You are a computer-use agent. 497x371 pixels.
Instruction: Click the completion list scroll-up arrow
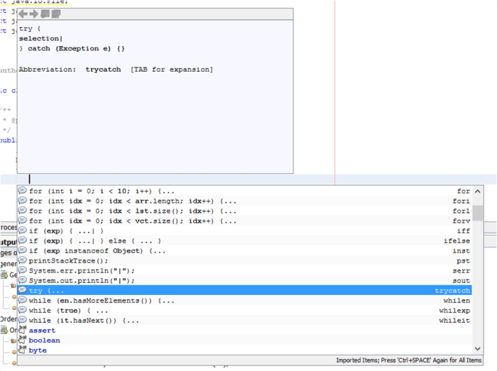[x=479, y=191]
